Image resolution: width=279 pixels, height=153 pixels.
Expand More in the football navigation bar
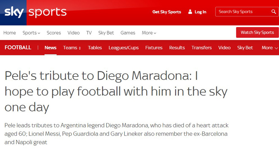270,48
